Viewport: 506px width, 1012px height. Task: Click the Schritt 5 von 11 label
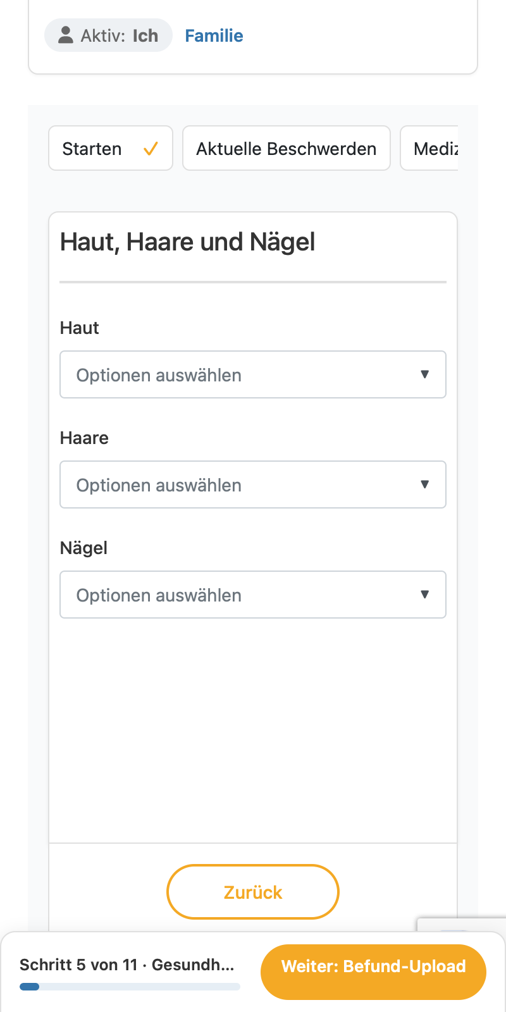click(x=78, y=965)
